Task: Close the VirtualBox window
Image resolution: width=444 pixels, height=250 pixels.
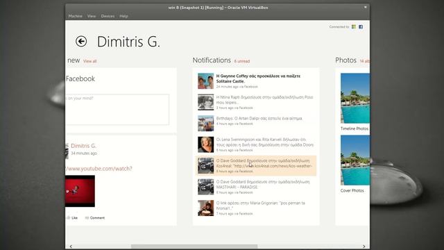Action: (x=366, y=8)
